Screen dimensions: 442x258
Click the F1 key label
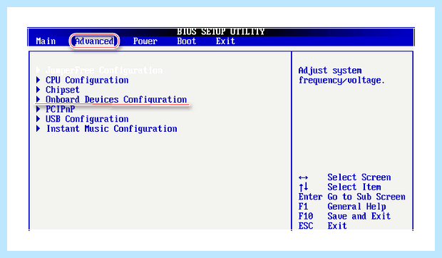pos(303,207)
